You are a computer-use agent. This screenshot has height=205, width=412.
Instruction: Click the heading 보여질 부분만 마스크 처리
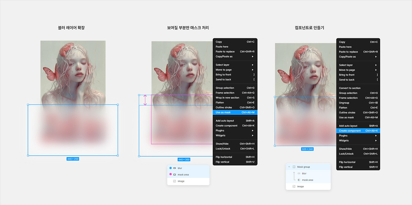pos(188,28)
